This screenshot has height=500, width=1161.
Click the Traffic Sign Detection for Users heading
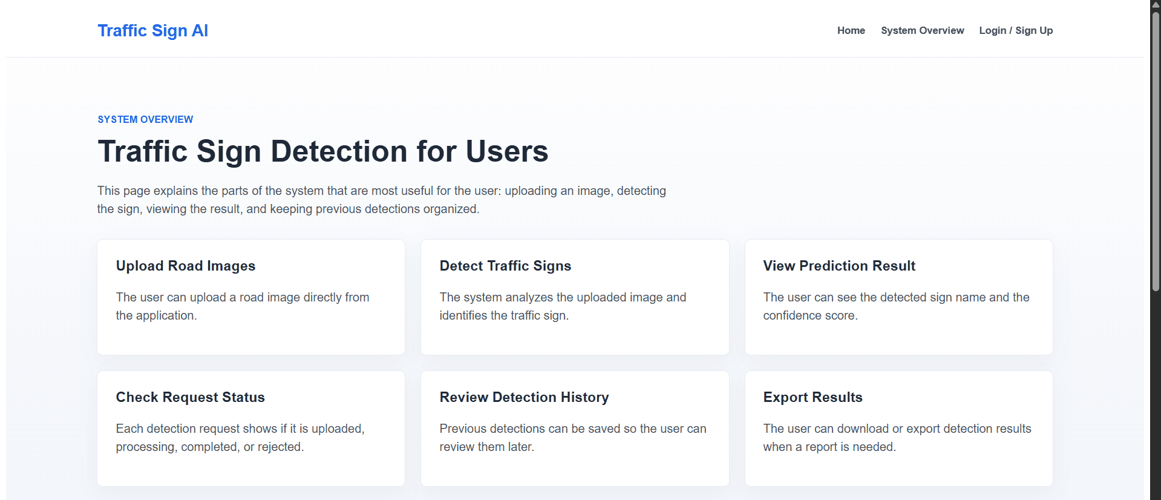click(323, 151)
